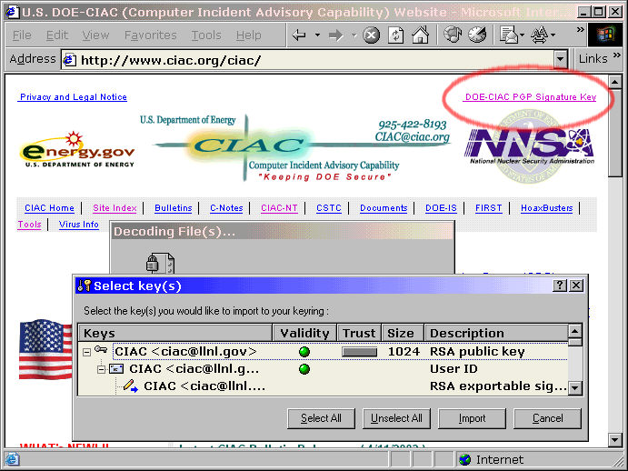
Task: Open the History clock toolbar icon
Action: click(x=477, y=35)
